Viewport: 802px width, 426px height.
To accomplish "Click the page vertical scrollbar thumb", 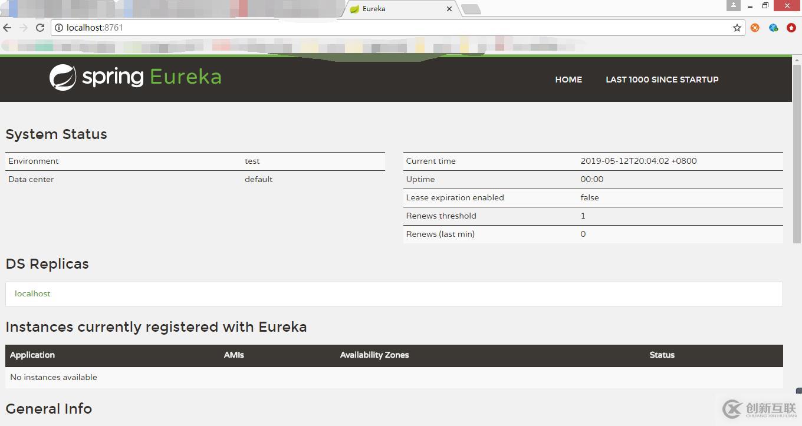I will click(x=797, y=153).
